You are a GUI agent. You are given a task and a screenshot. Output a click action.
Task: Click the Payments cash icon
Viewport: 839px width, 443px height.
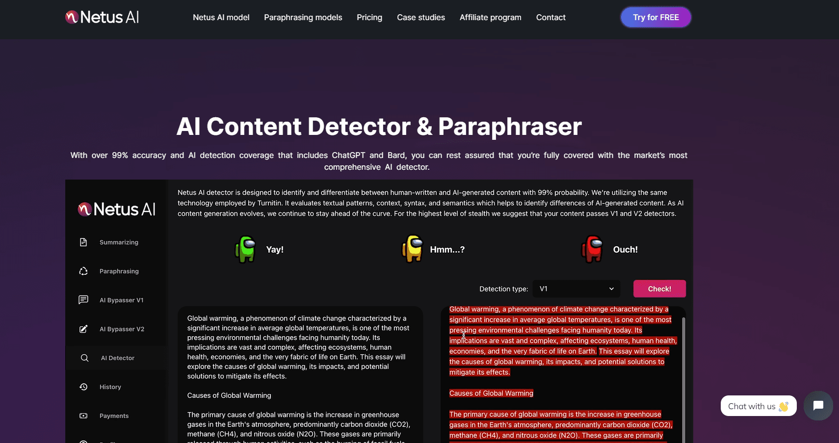(83, 416)
